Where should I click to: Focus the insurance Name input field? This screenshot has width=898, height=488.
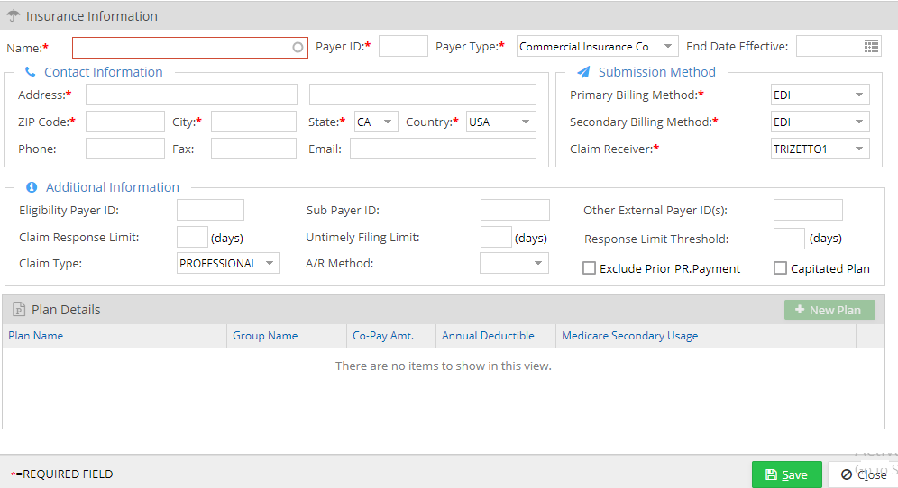[x=190, y=48]
